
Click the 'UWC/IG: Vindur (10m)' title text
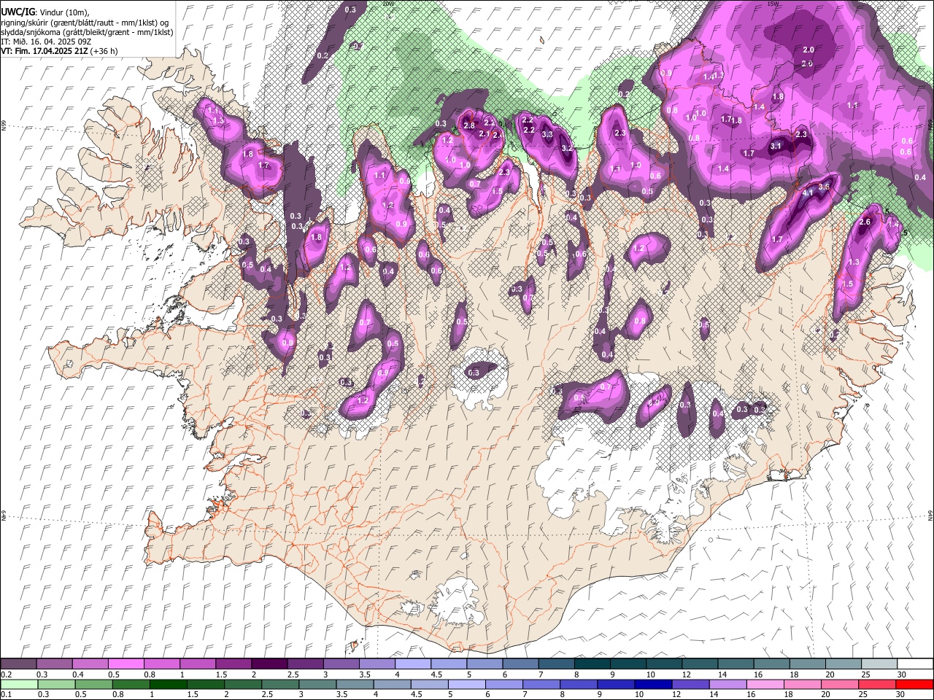(45, 12)
